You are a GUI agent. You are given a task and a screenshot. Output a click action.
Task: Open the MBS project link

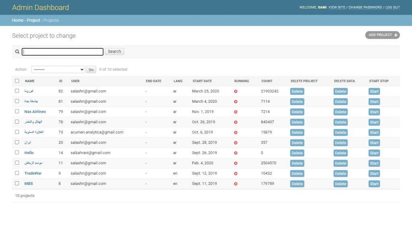29,183
